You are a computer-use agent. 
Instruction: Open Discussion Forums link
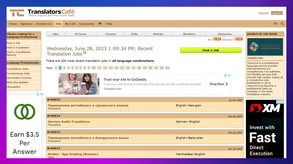pyautogui.click(x=19, y=78)
